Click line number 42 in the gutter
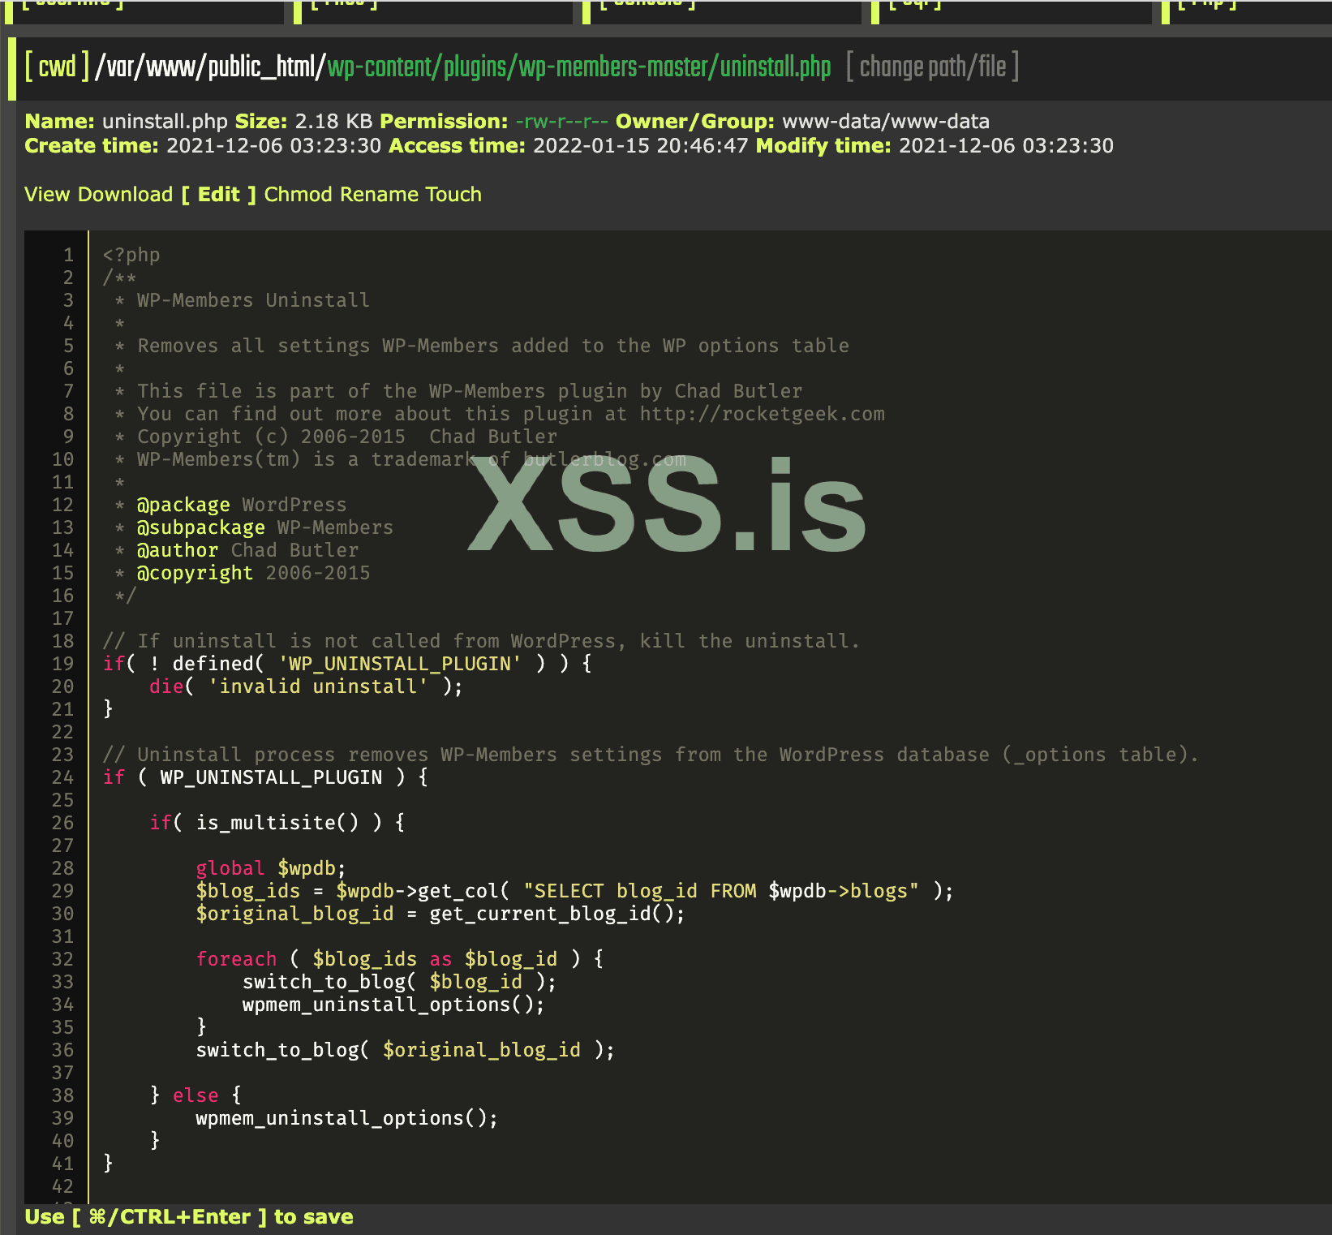This screenshot has height=1235, width=1332. (62, 1186)
